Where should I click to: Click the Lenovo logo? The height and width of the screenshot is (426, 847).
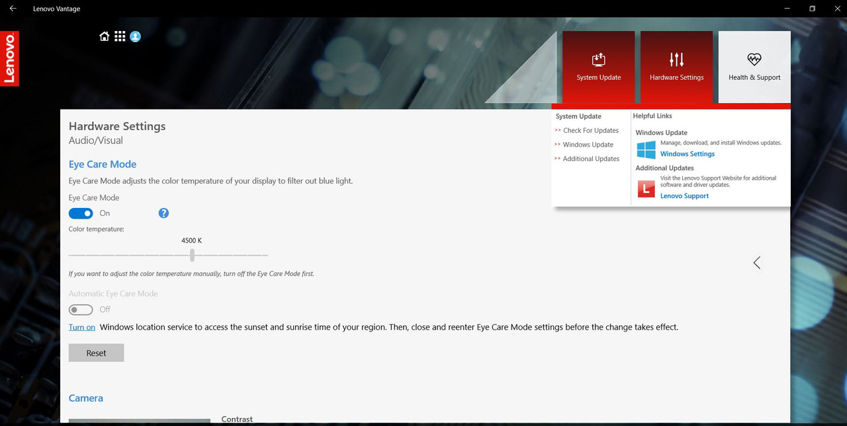click(x=9, y=58)
